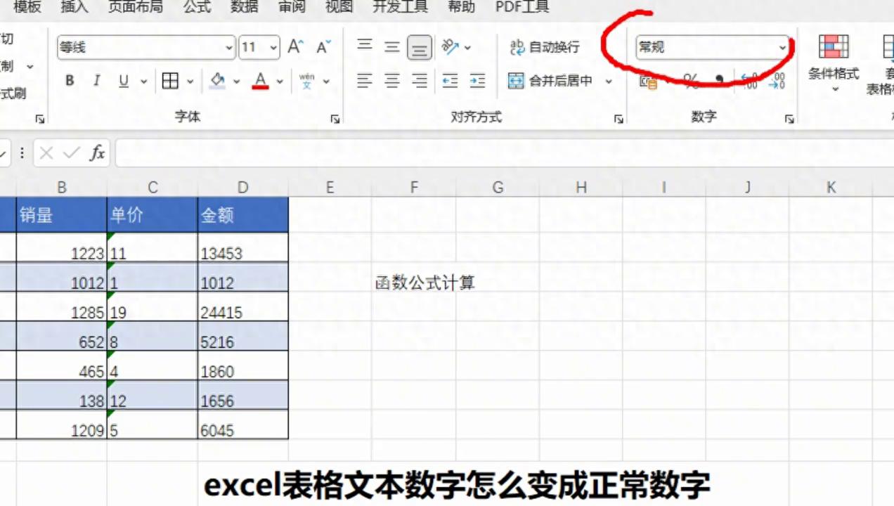Open underline style dropdown arrow
This screenshot has width=894, height=506.
pos(143,82)
